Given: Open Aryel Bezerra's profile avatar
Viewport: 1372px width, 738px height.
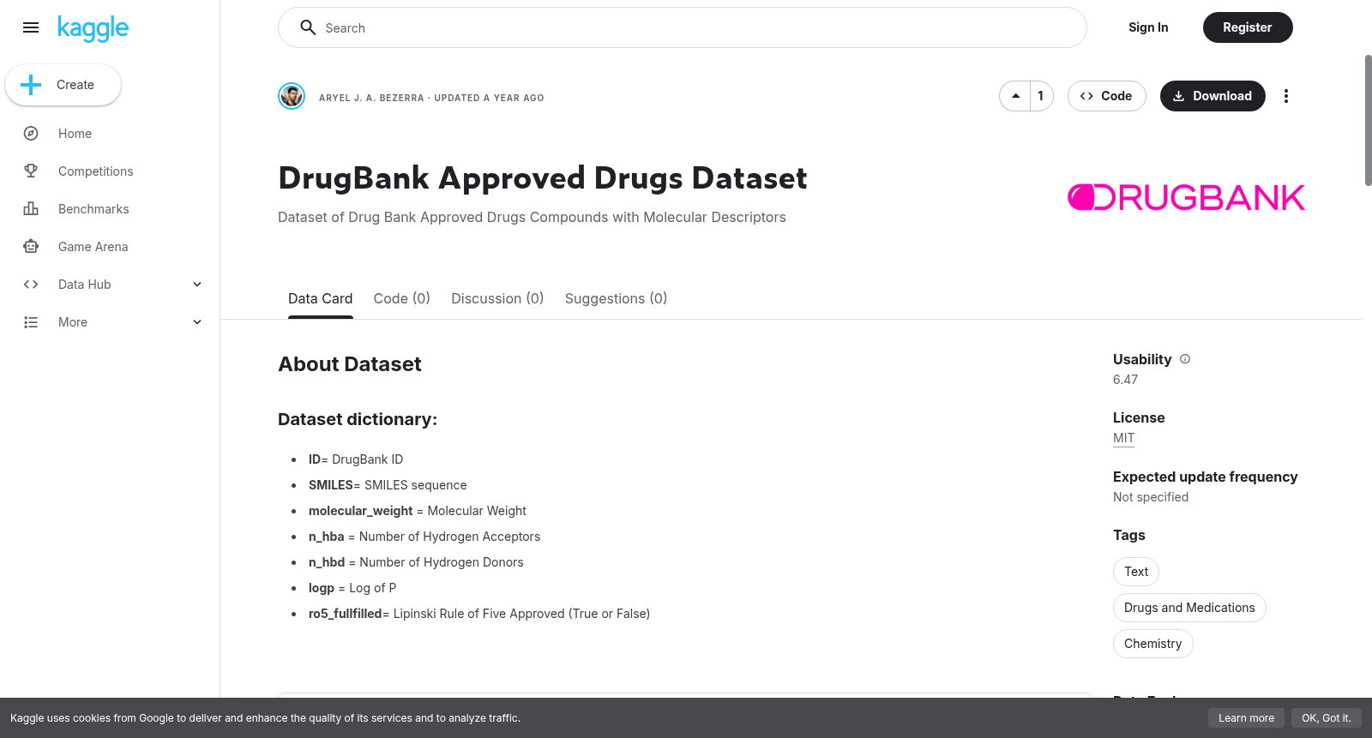Looking at the screenshot, I should (x=292, y=96).
